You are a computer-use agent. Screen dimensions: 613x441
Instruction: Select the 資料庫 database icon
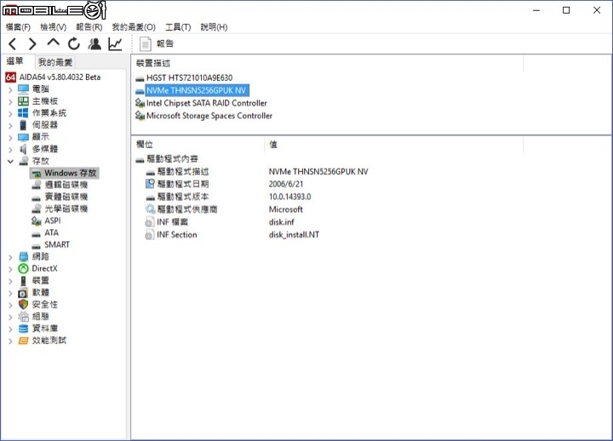23,329
